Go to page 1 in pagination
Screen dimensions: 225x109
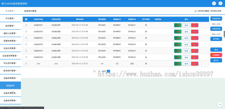point(108,71)
